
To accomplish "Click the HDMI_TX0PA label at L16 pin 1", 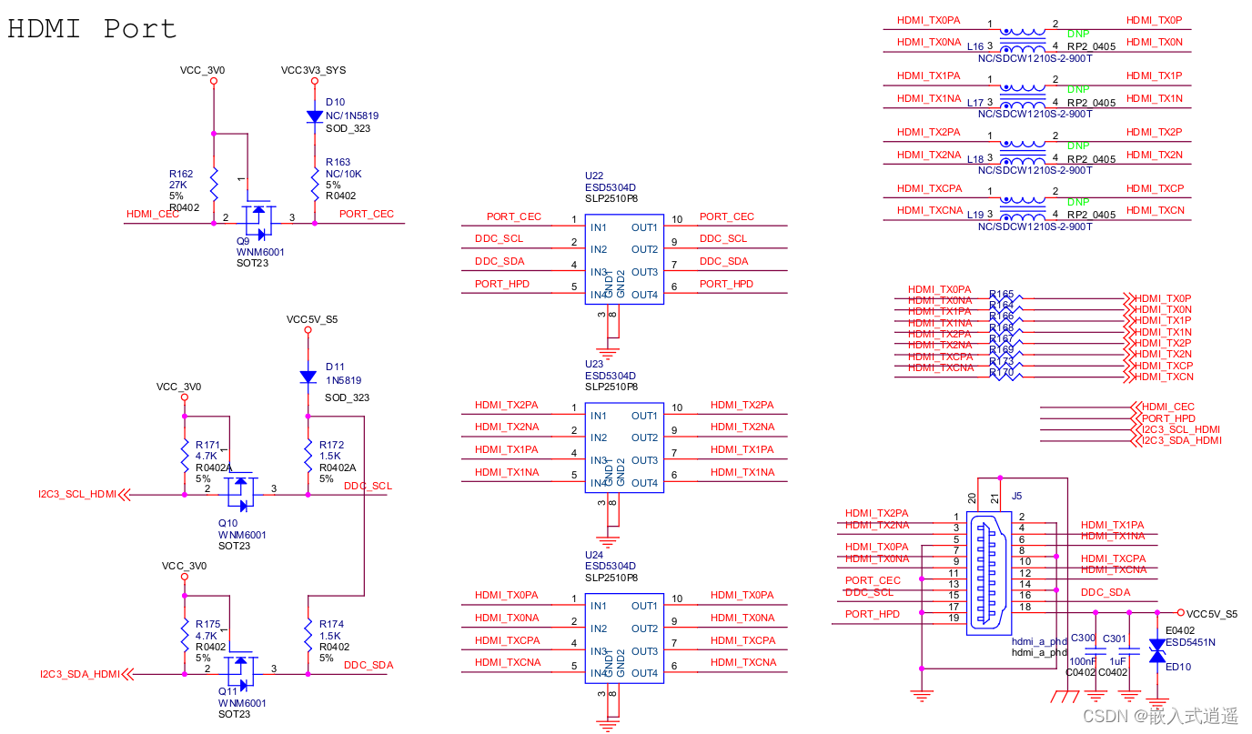I will point(928,20).
